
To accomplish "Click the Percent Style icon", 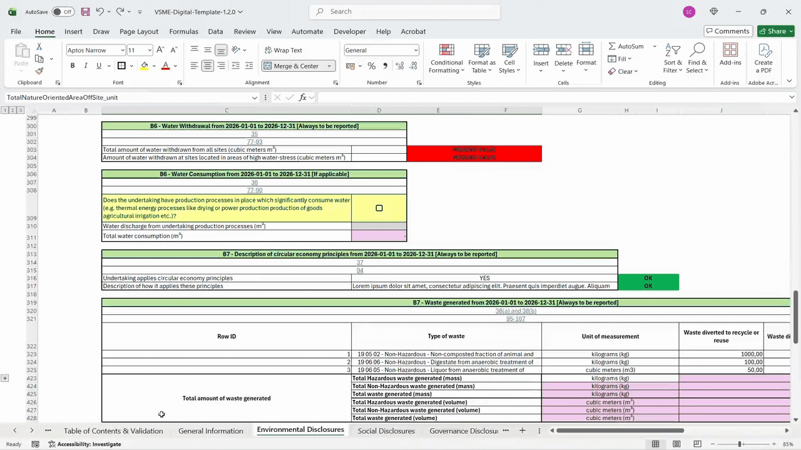I will pyautogui.click(x=371, y=66).
